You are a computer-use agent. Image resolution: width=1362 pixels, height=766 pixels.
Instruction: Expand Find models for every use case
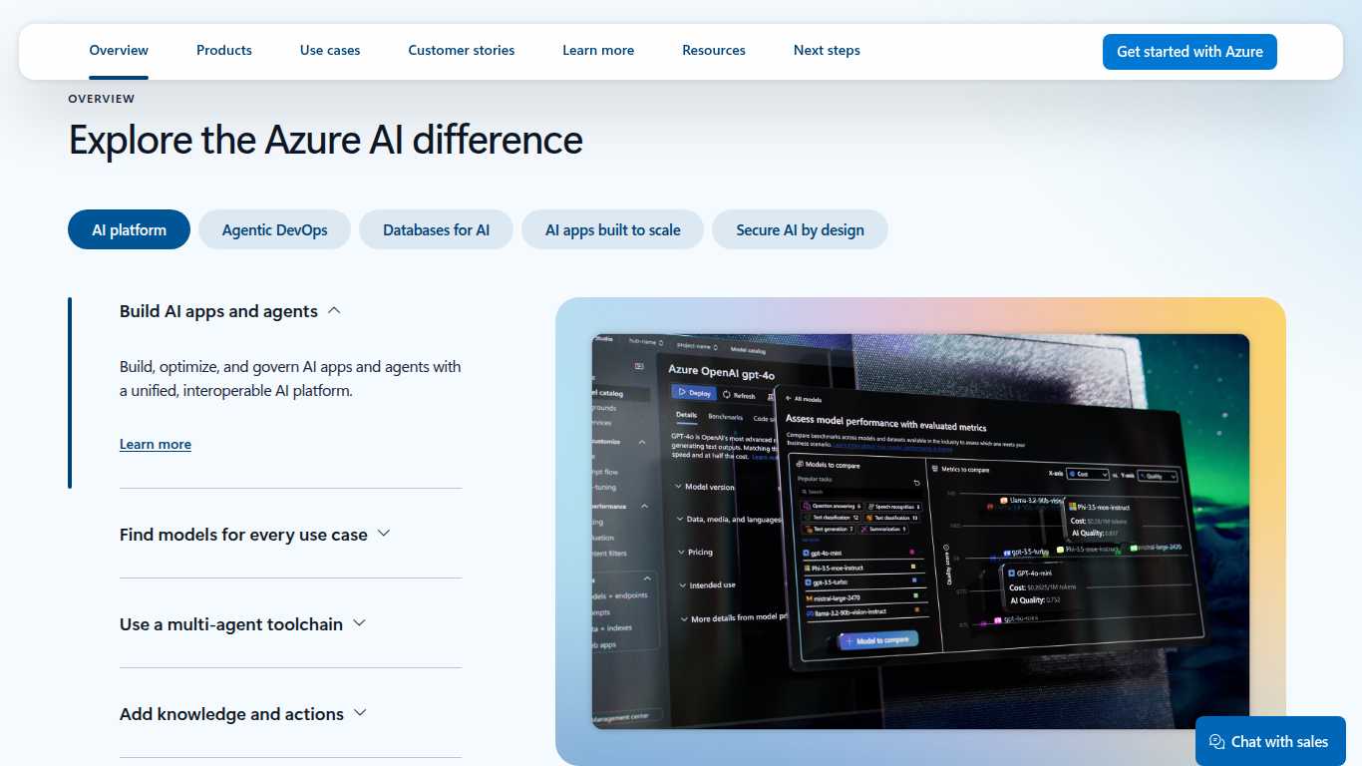(x=254, y=535)
